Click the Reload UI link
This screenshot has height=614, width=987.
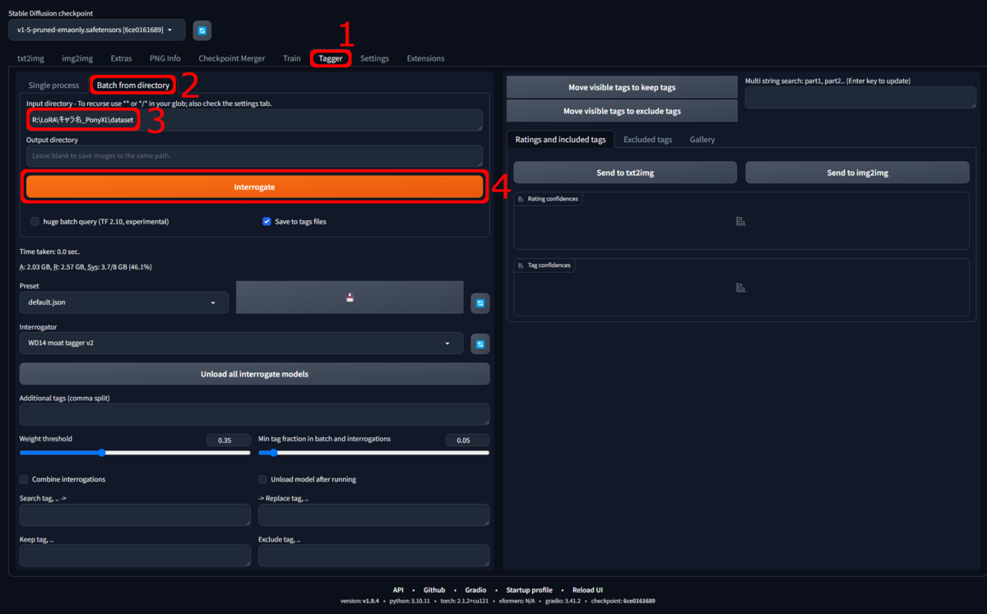pos(587,590)
